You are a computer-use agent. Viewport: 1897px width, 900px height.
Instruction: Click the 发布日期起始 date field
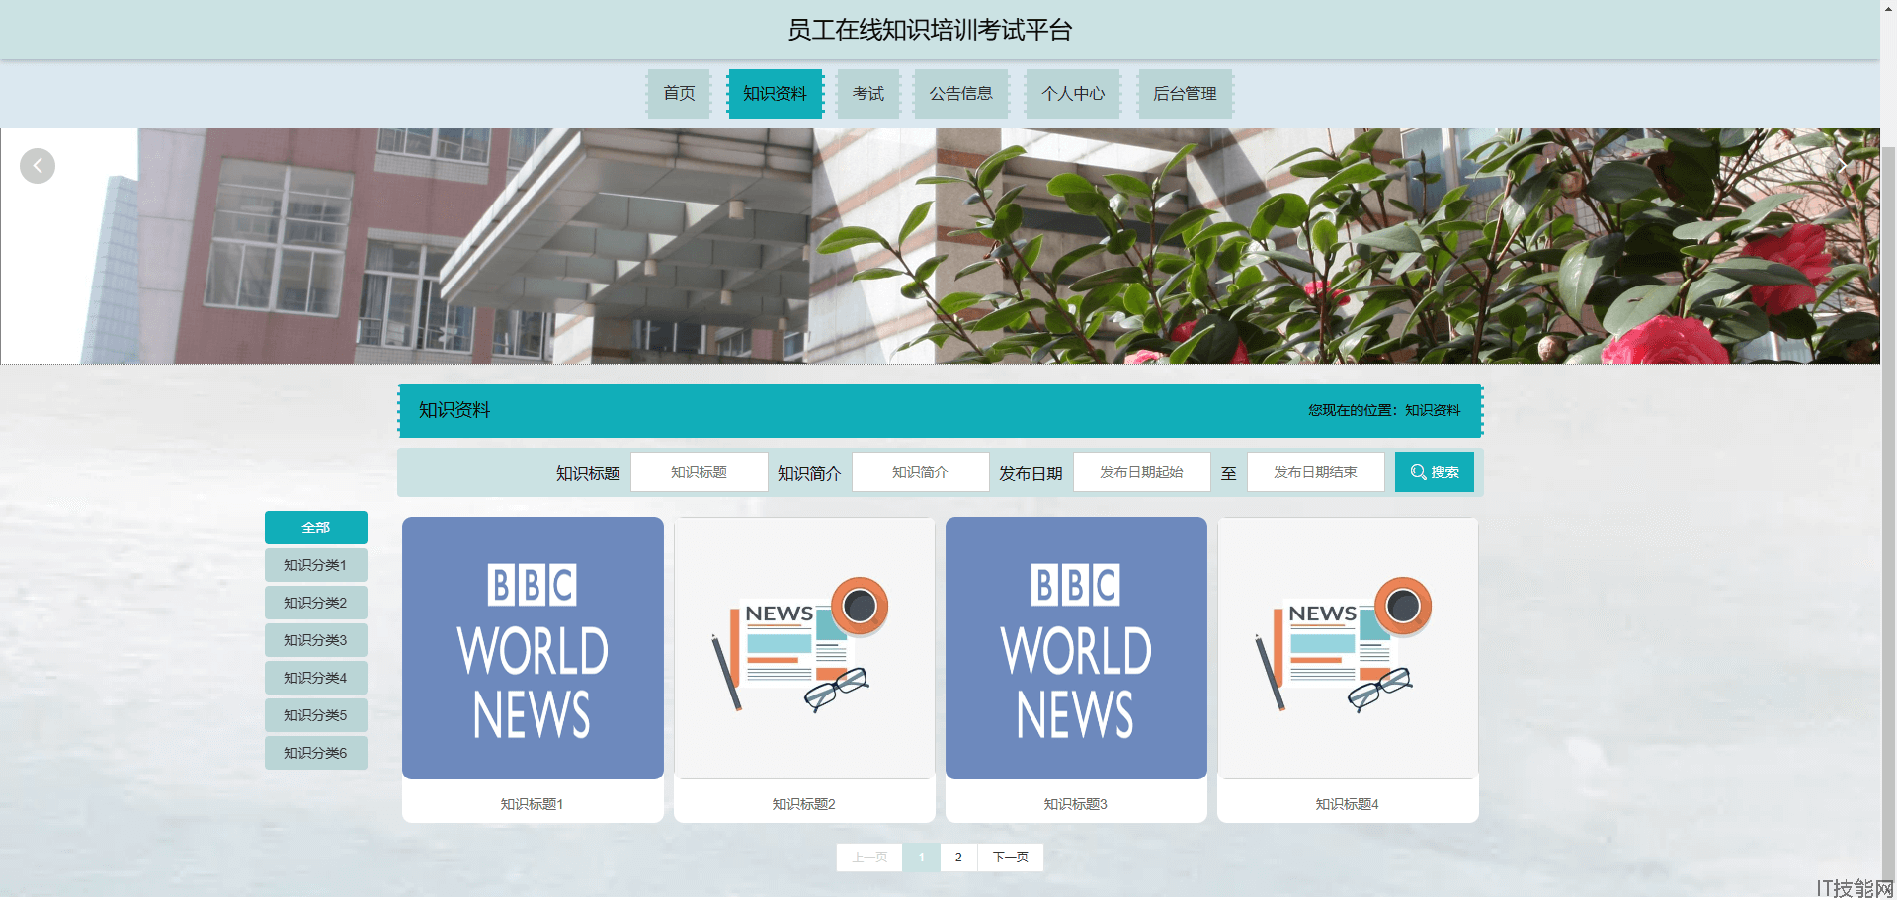click(1142, 472)
